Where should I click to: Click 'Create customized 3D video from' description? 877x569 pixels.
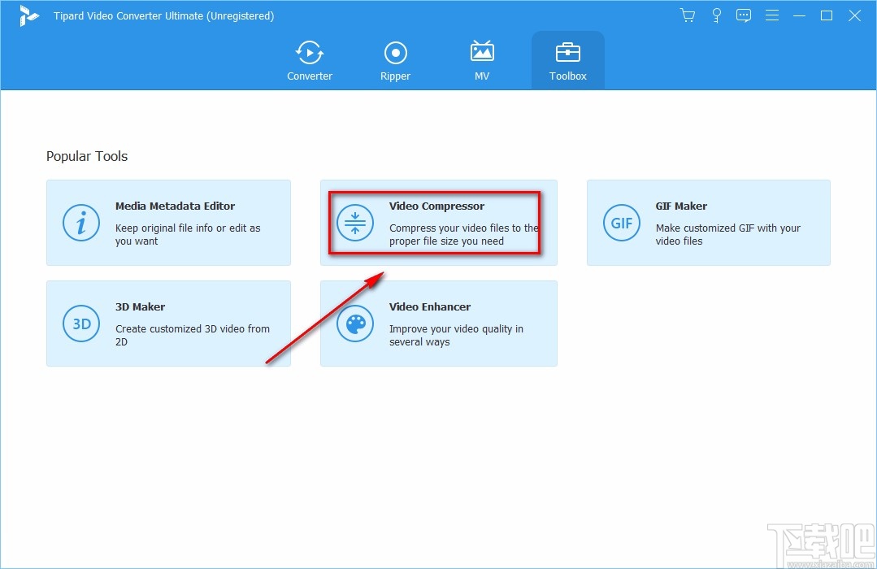[193, 329]
